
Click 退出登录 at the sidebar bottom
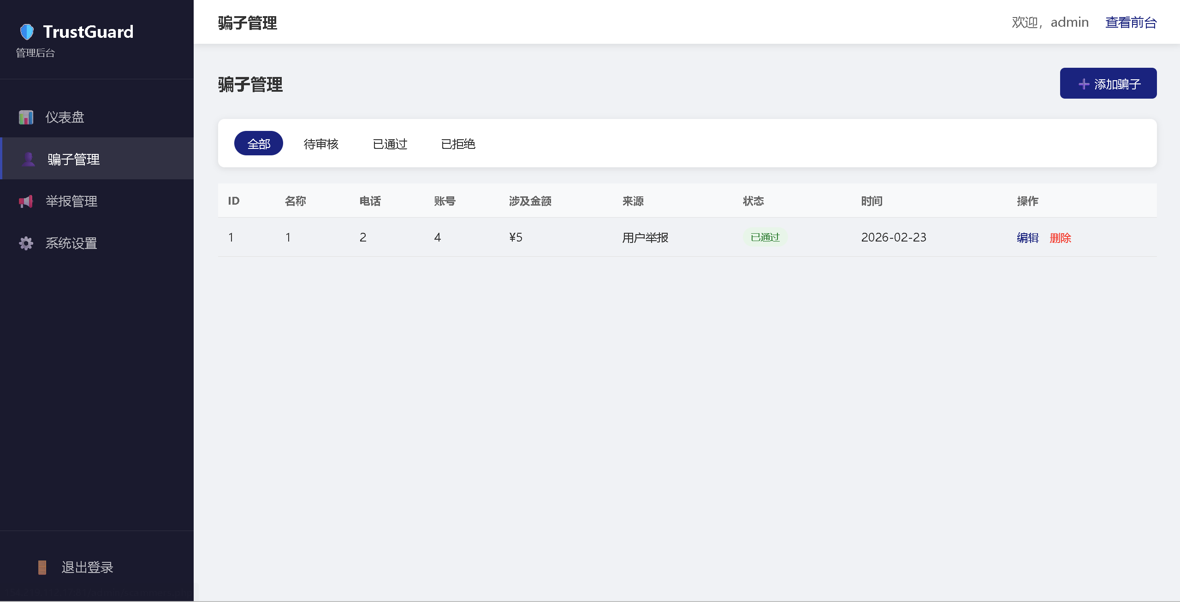[x=87, y=567]
